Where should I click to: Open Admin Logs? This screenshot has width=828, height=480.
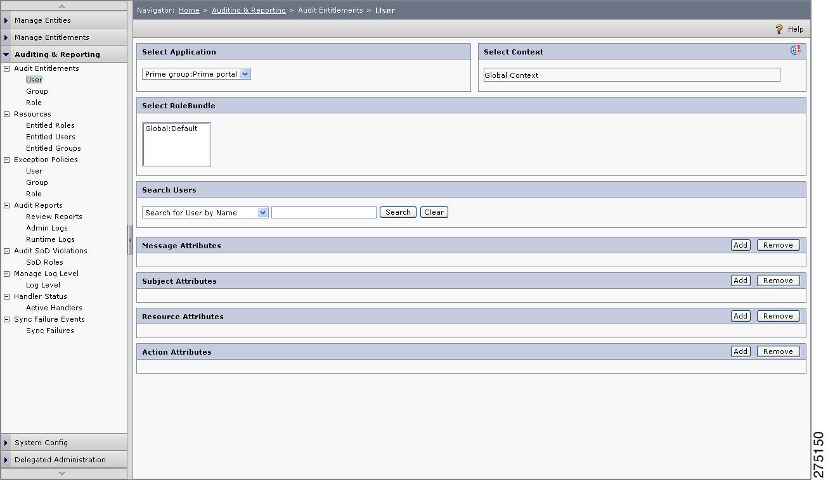(47, 228)
